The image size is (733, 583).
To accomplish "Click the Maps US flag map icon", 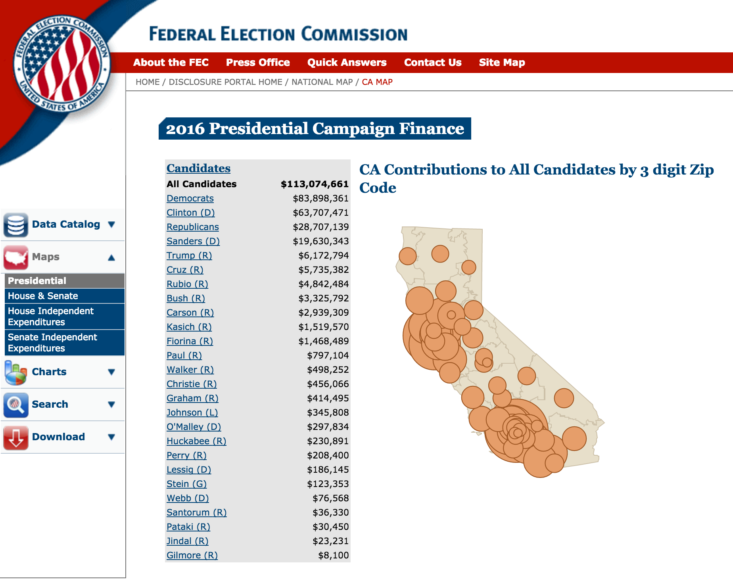I will coord(16,257).
